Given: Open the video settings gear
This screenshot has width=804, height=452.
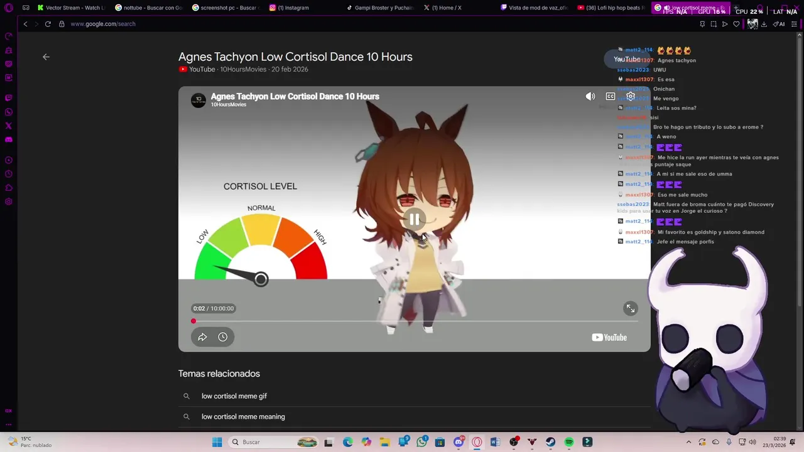Looking at the screenshot, I should [630, 96].
